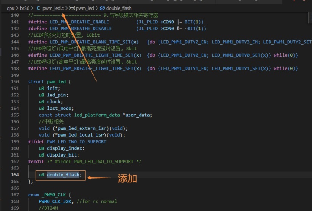Select line number 150 in gutter
Screen dimensions: 312x211
(15, 82)
